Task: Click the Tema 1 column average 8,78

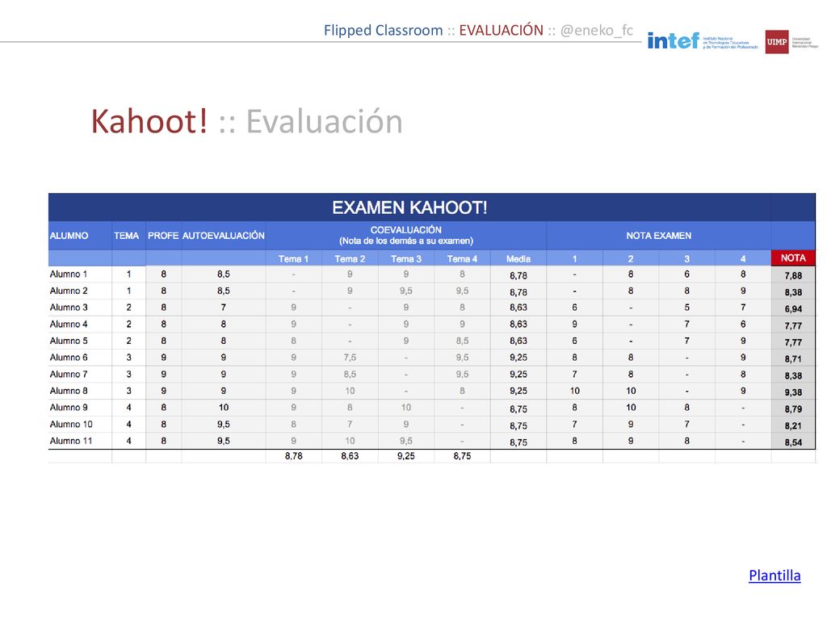Action: tap(293, 456)
